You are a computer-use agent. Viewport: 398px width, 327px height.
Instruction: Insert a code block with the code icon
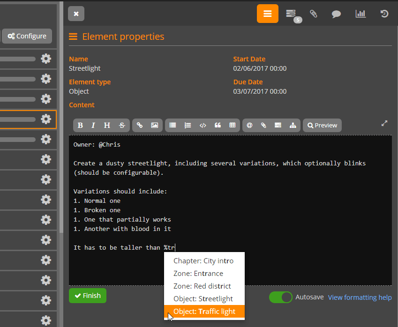point(203,126)
